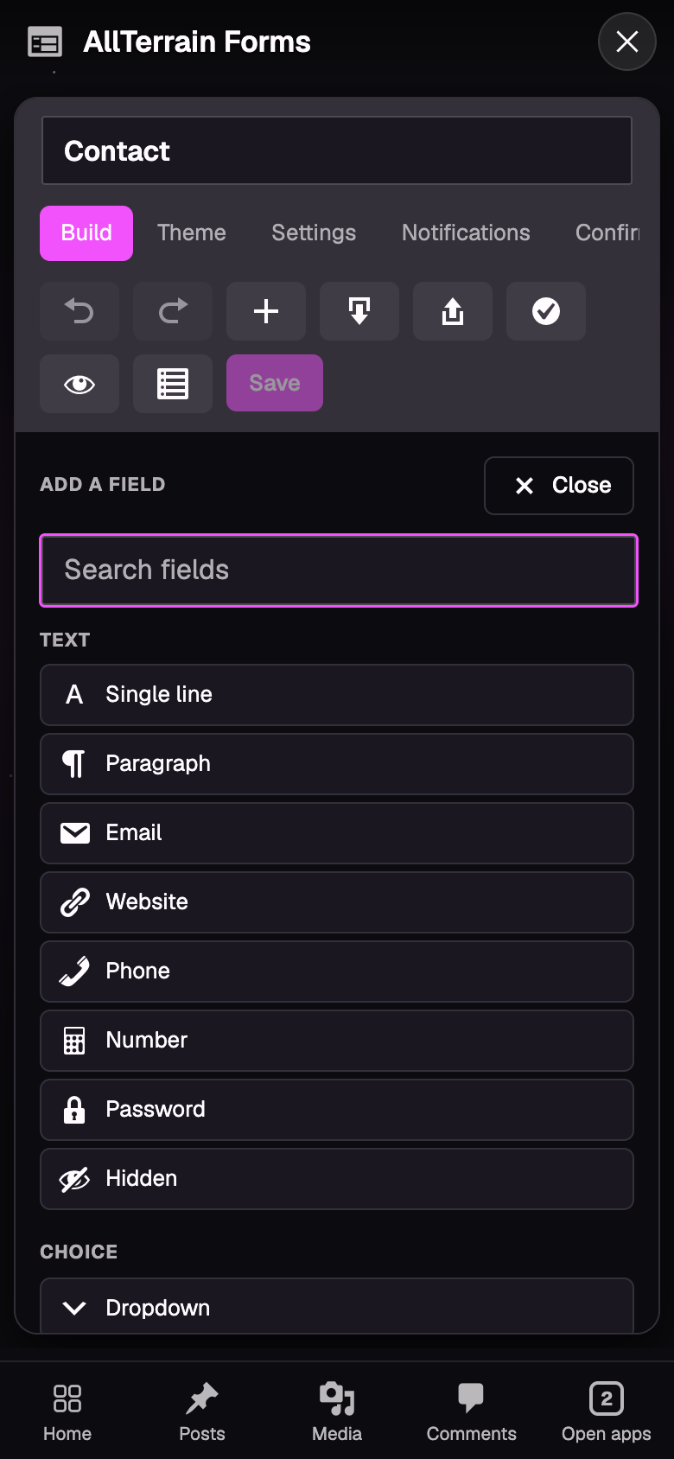674x1459 pixels.
Task: Click the export upload icon
Action: (x=453, y=311)
